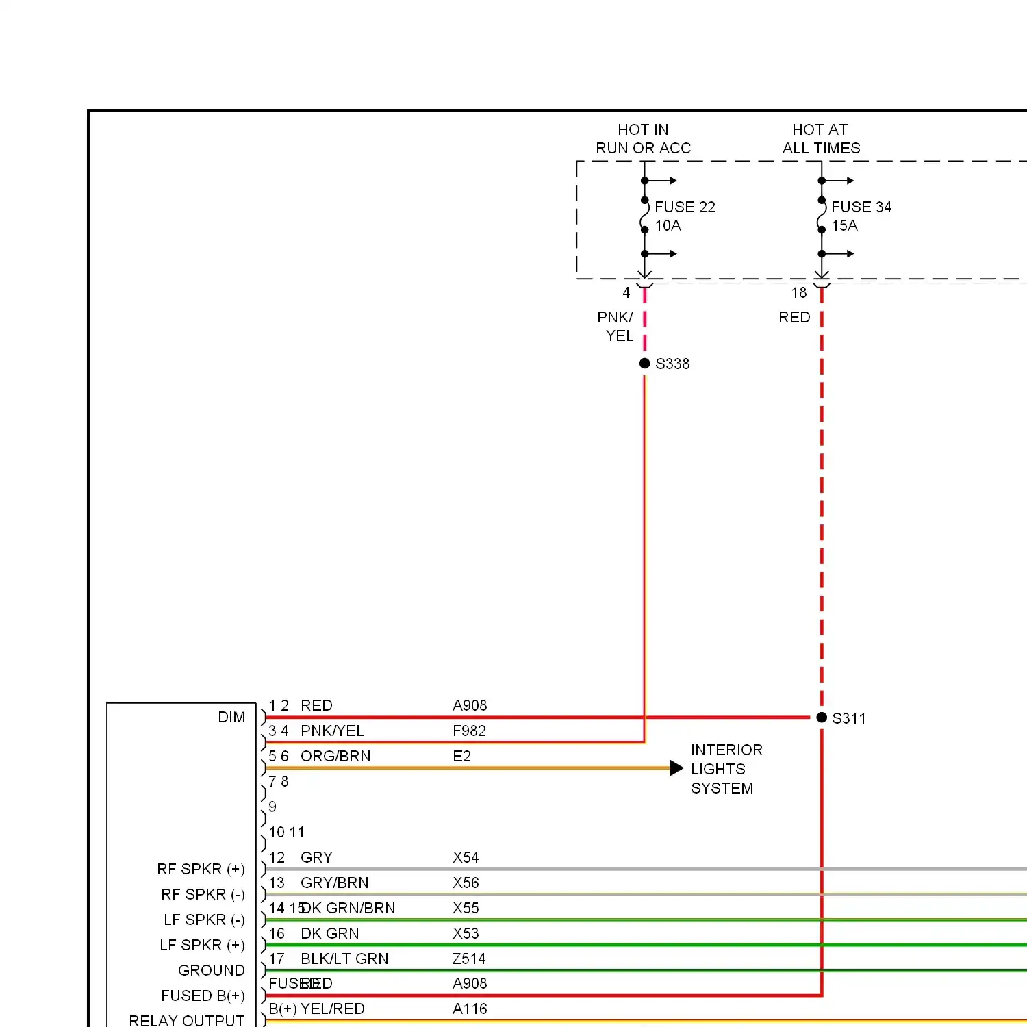Click the 'RF SPKR (+)' terminal label
Screen dimensions: 1027x1027
201,869
